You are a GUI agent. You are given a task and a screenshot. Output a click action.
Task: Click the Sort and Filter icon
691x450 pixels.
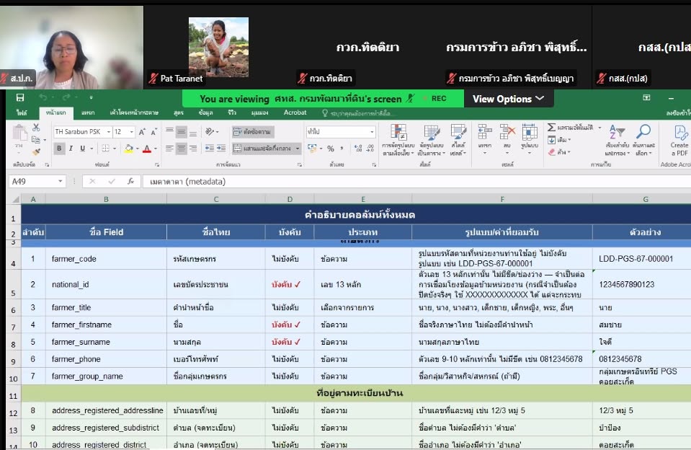[617, 131]
